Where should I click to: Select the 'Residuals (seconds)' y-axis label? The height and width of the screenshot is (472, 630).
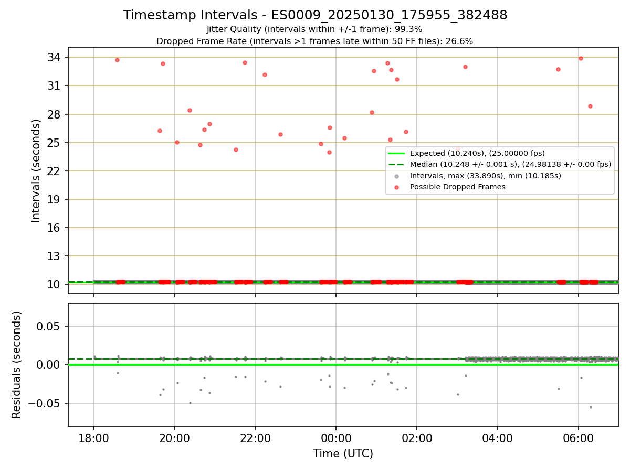pos(17,364)
